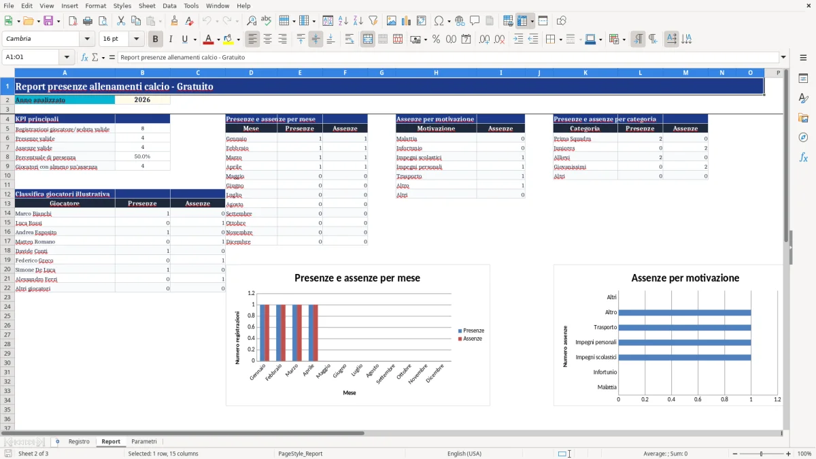Insert a chart via toolbar

tap(407, 21)
